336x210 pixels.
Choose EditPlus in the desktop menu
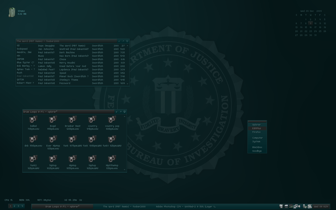[257, 128]
